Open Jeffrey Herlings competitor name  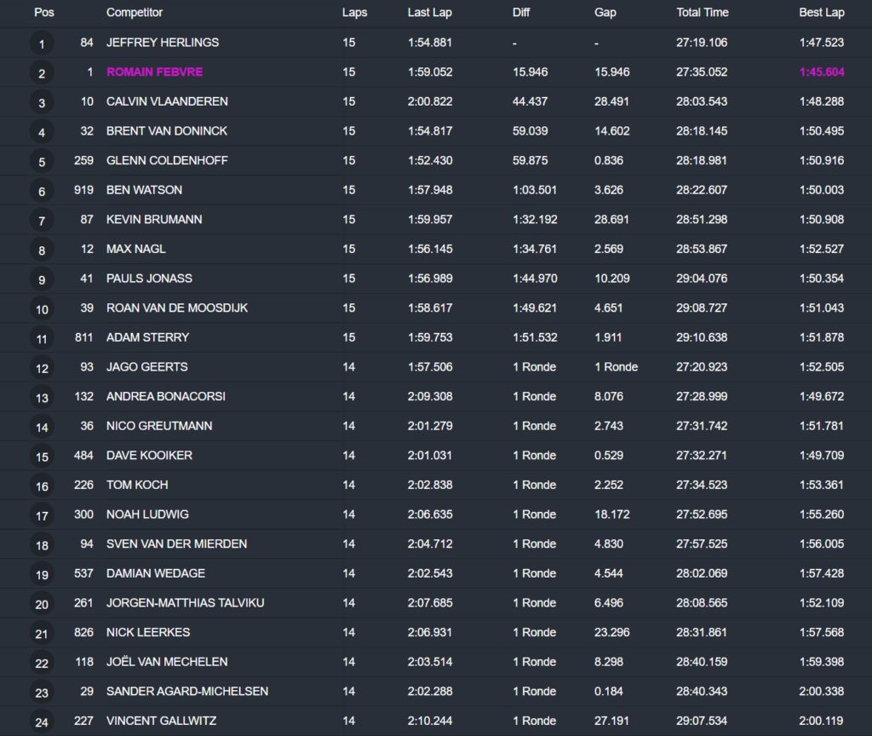163,43
